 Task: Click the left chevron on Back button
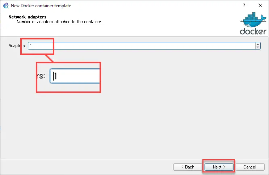[182, 167]
